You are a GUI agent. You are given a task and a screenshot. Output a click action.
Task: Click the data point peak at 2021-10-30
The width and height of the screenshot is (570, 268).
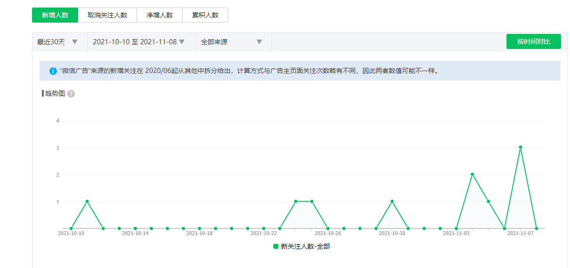392,202
